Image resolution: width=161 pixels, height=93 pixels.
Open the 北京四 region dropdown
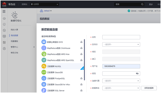[45, 4]
